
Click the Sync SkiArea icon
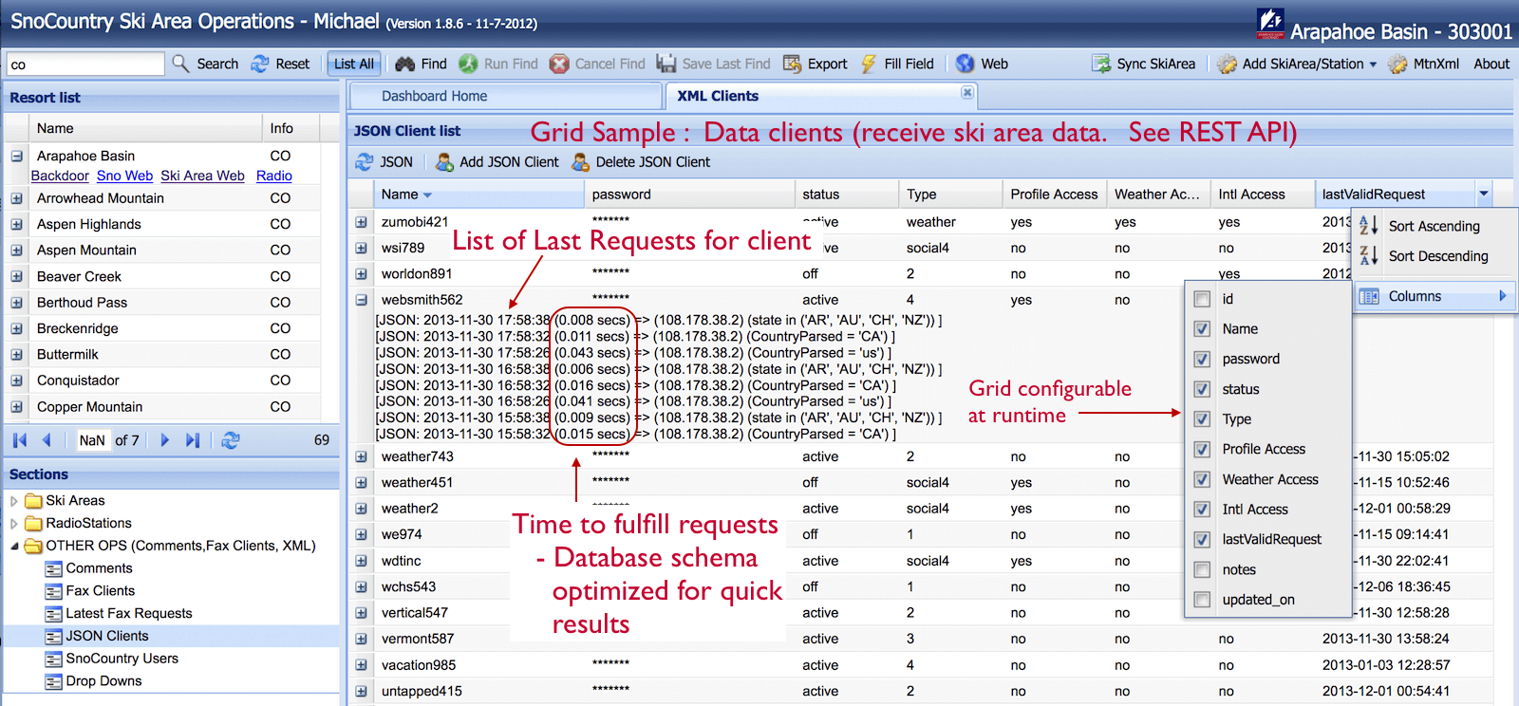tap(1101, 64)
